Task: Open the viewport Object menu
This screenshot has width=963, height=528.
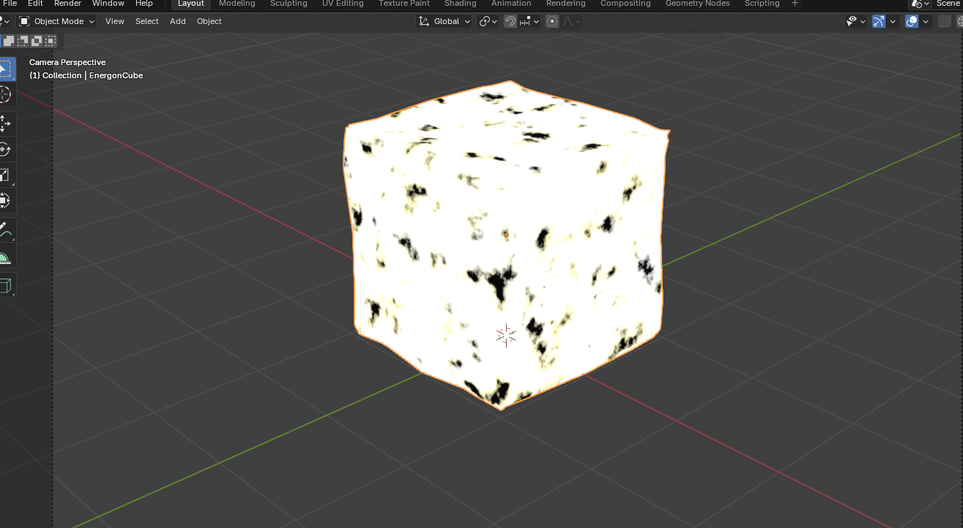Action: coord(209,21)
